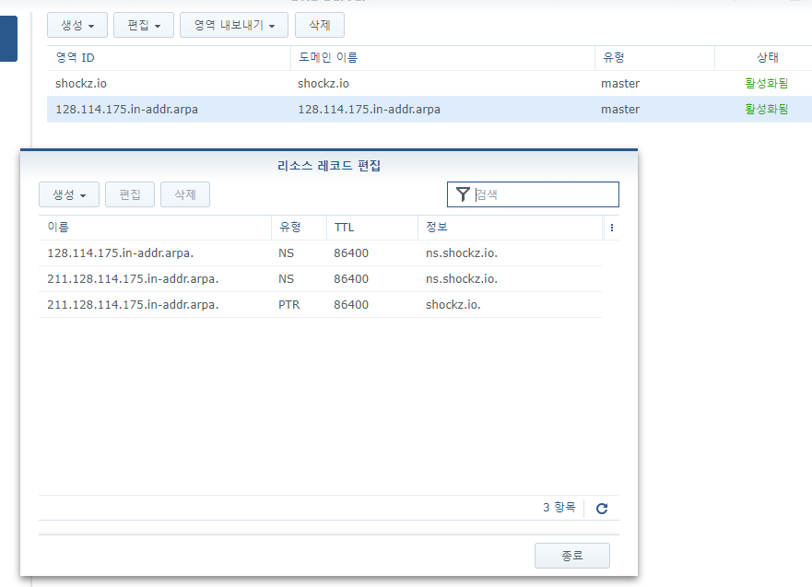Viewport: 812px width, 587px height.
Task: Sort records by the TTL column header
Action: pyautogui.click(x=369, y=228)
